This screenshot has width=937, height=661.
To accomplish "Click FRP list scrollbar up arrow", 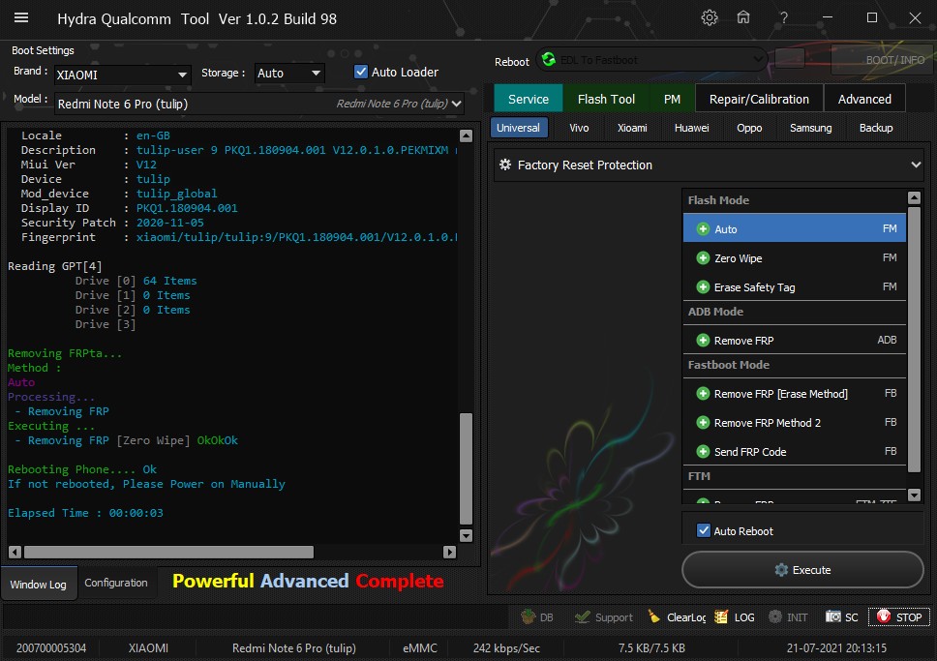I will (915, 197).
